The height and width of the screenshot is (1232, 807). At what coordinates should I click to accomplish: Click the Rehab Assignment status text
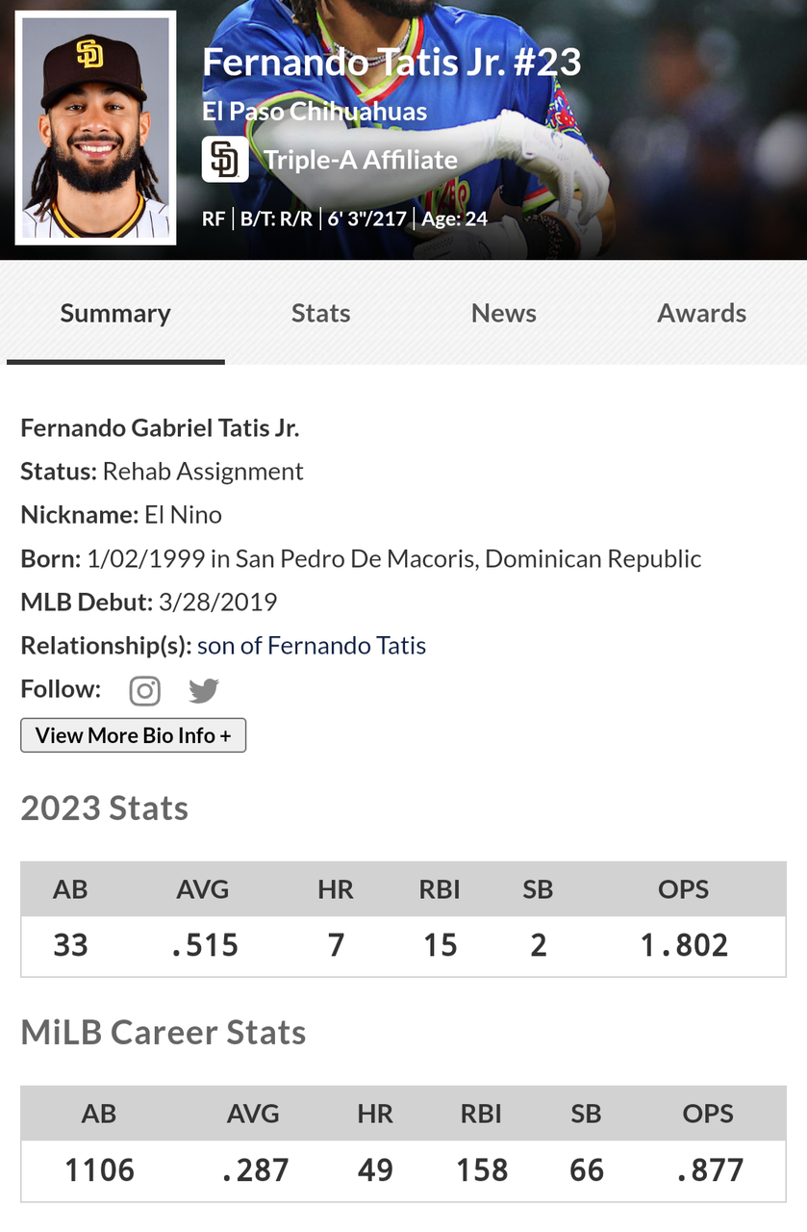[203, 471]
